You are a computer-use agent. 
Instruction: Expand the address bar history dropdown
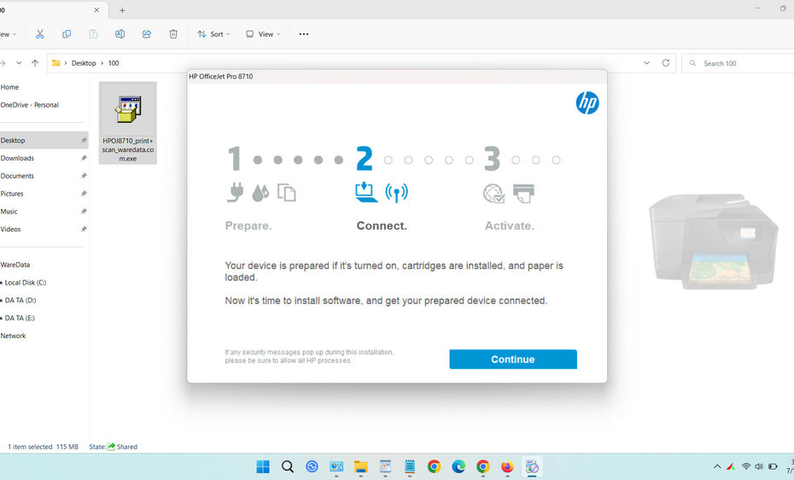click(646, 63)
